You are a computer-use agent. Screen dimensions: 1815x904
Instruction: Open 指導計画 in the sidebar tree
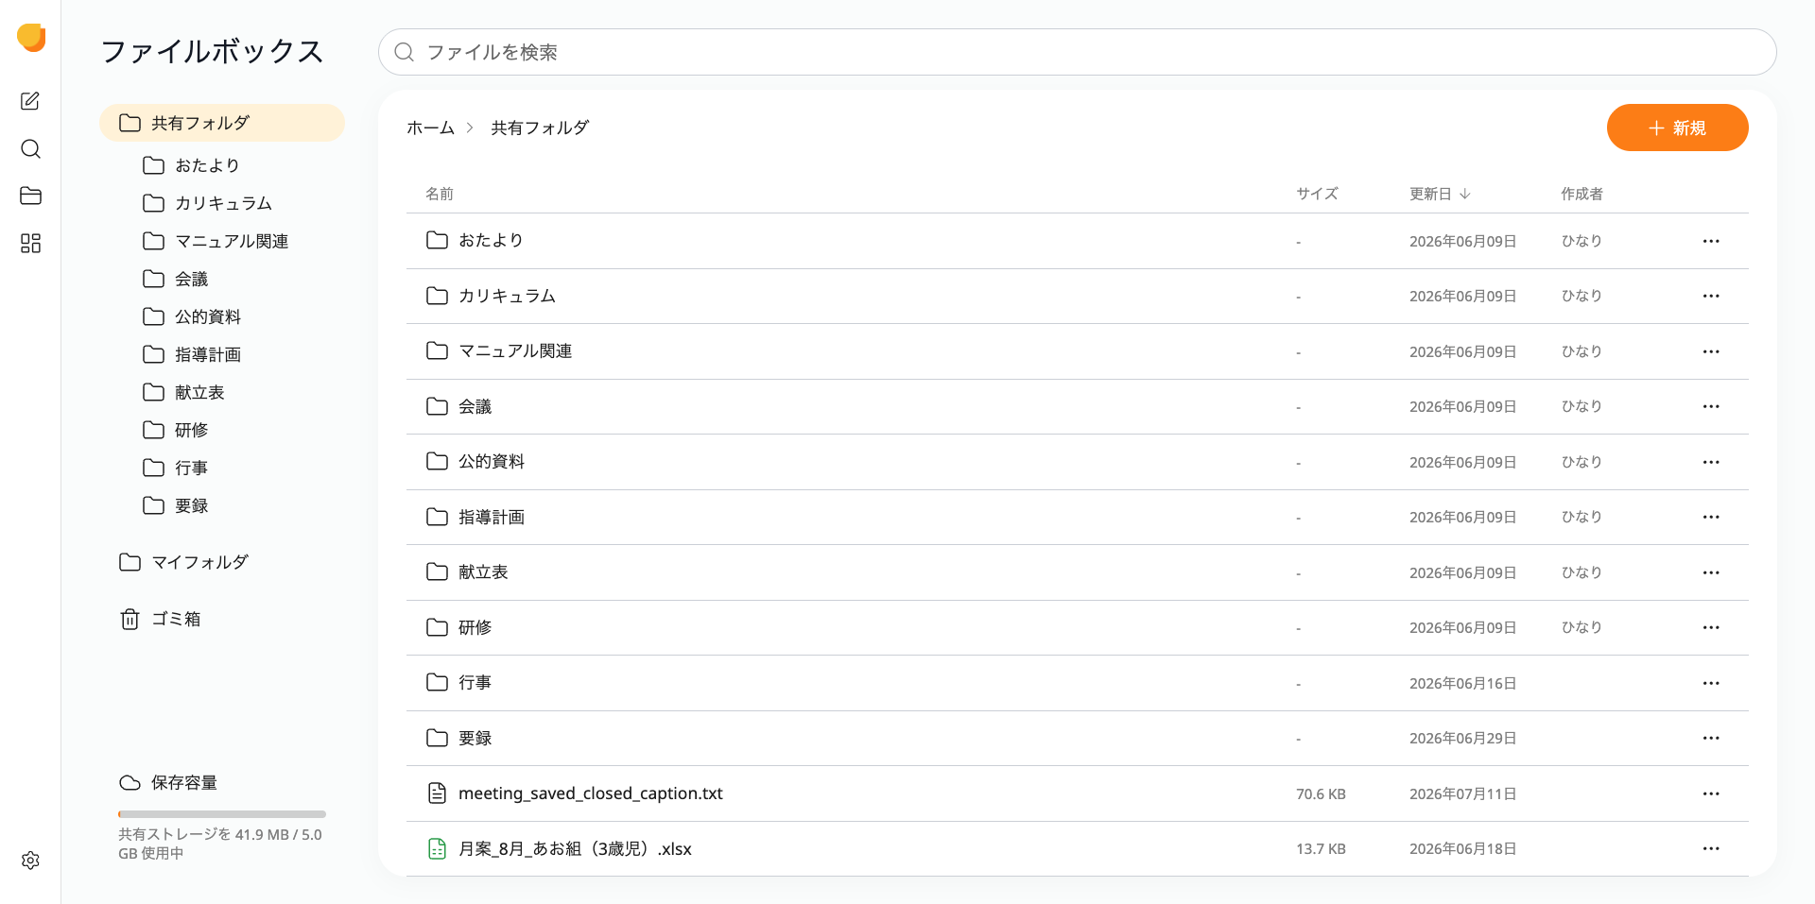207,354
